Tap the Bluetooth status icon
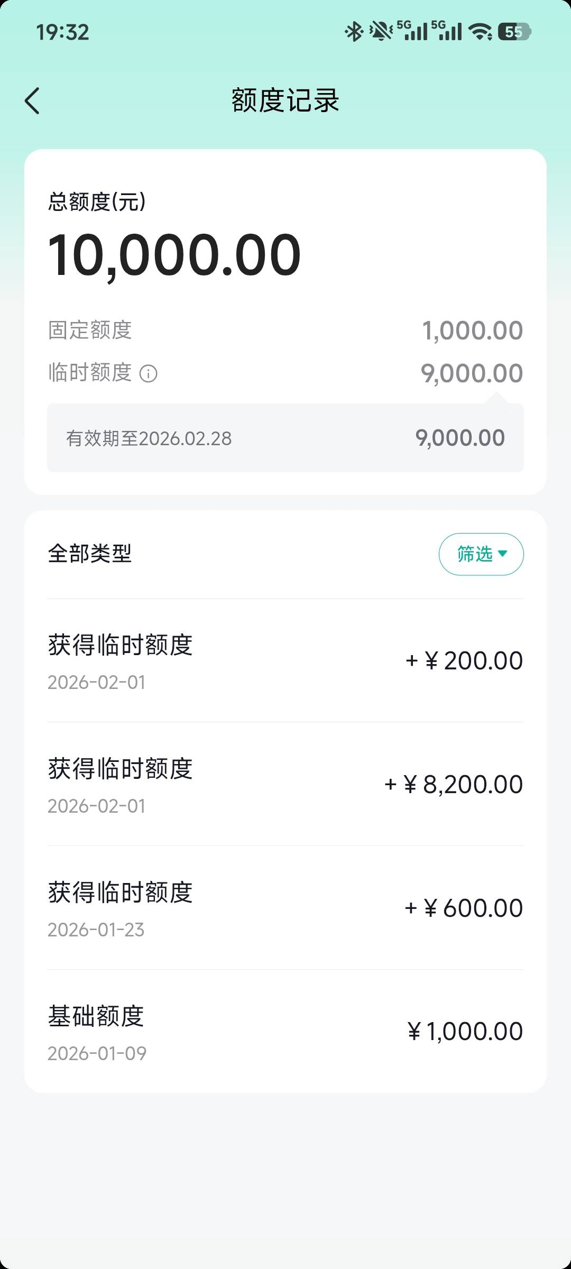The height and width of the screenshot is (1269, 571). (x=354, y=32)
